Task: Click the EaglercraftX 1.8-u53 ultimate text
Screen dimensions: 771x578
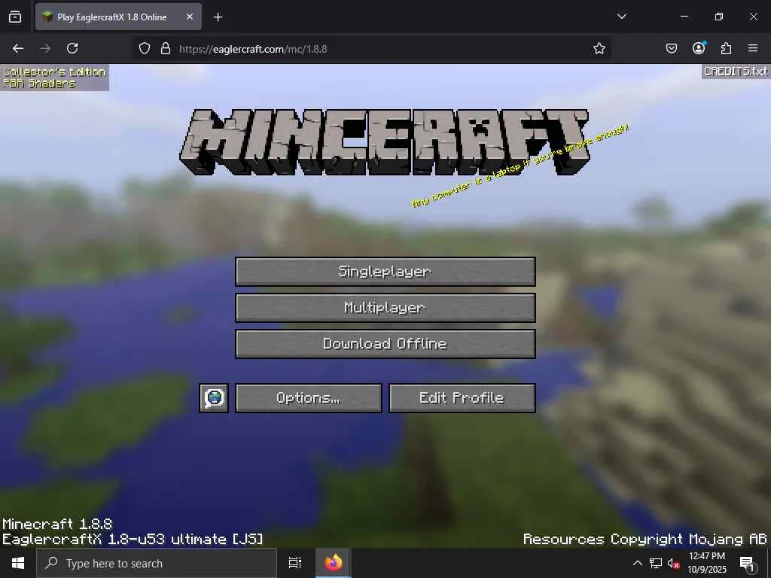Action: click(x=133, y=539)
